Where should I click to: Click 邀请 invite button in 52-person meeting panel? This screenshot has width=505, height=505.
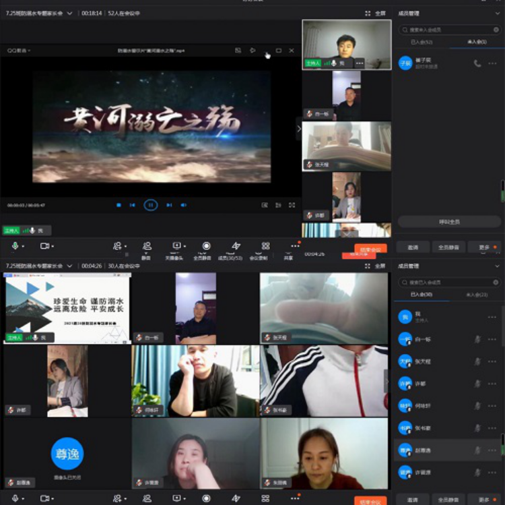[413, 247]
